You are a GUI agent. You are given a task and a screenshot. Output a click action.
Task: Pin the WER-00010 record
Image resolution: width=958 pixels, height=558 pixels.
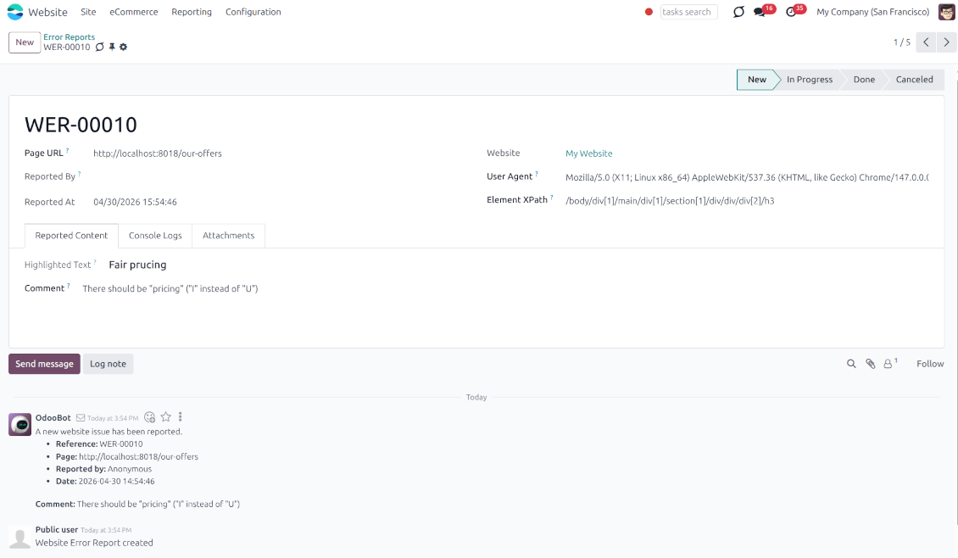(112, 47)
